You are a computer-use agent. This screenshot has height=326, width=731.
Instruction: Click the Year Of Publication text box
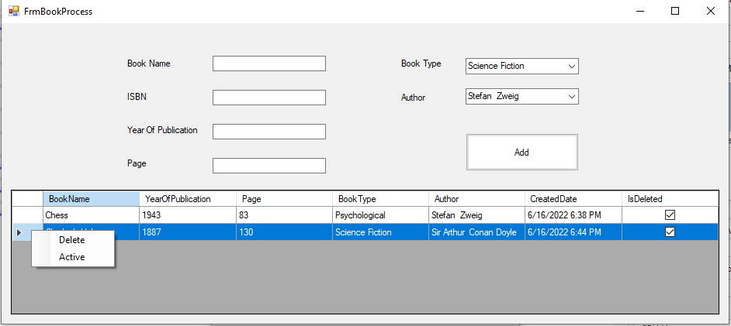(x=269, y=132)
